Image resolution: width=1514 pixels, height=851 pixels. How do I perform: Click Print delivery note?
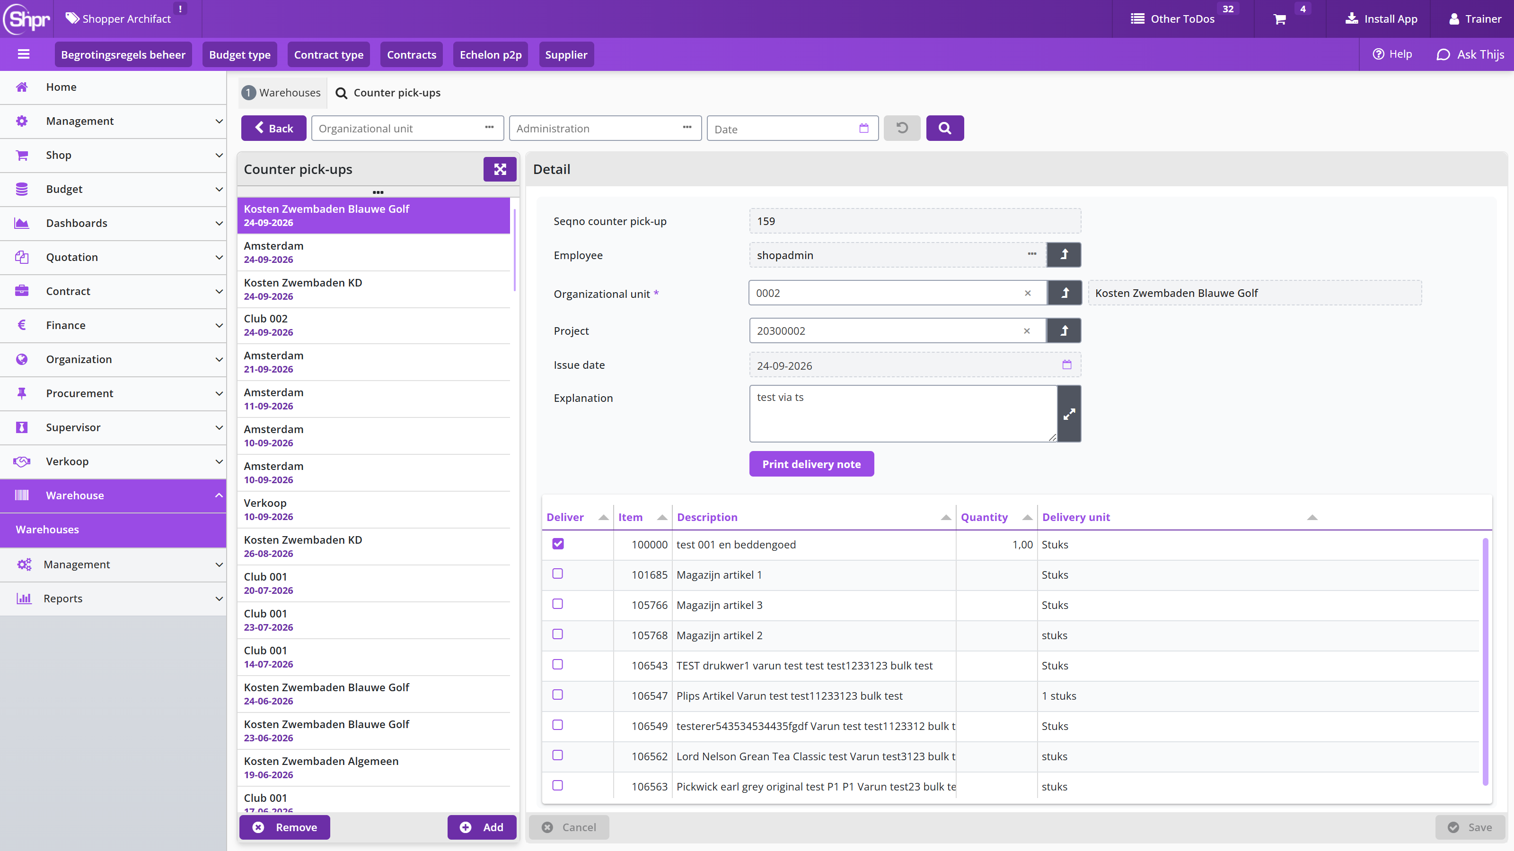811,464
